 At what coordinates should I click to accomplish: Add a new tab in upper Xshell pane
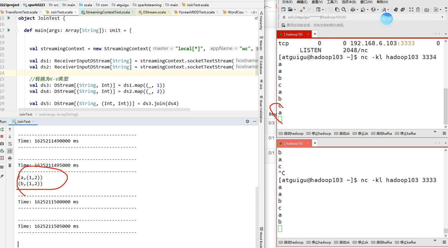315,34
